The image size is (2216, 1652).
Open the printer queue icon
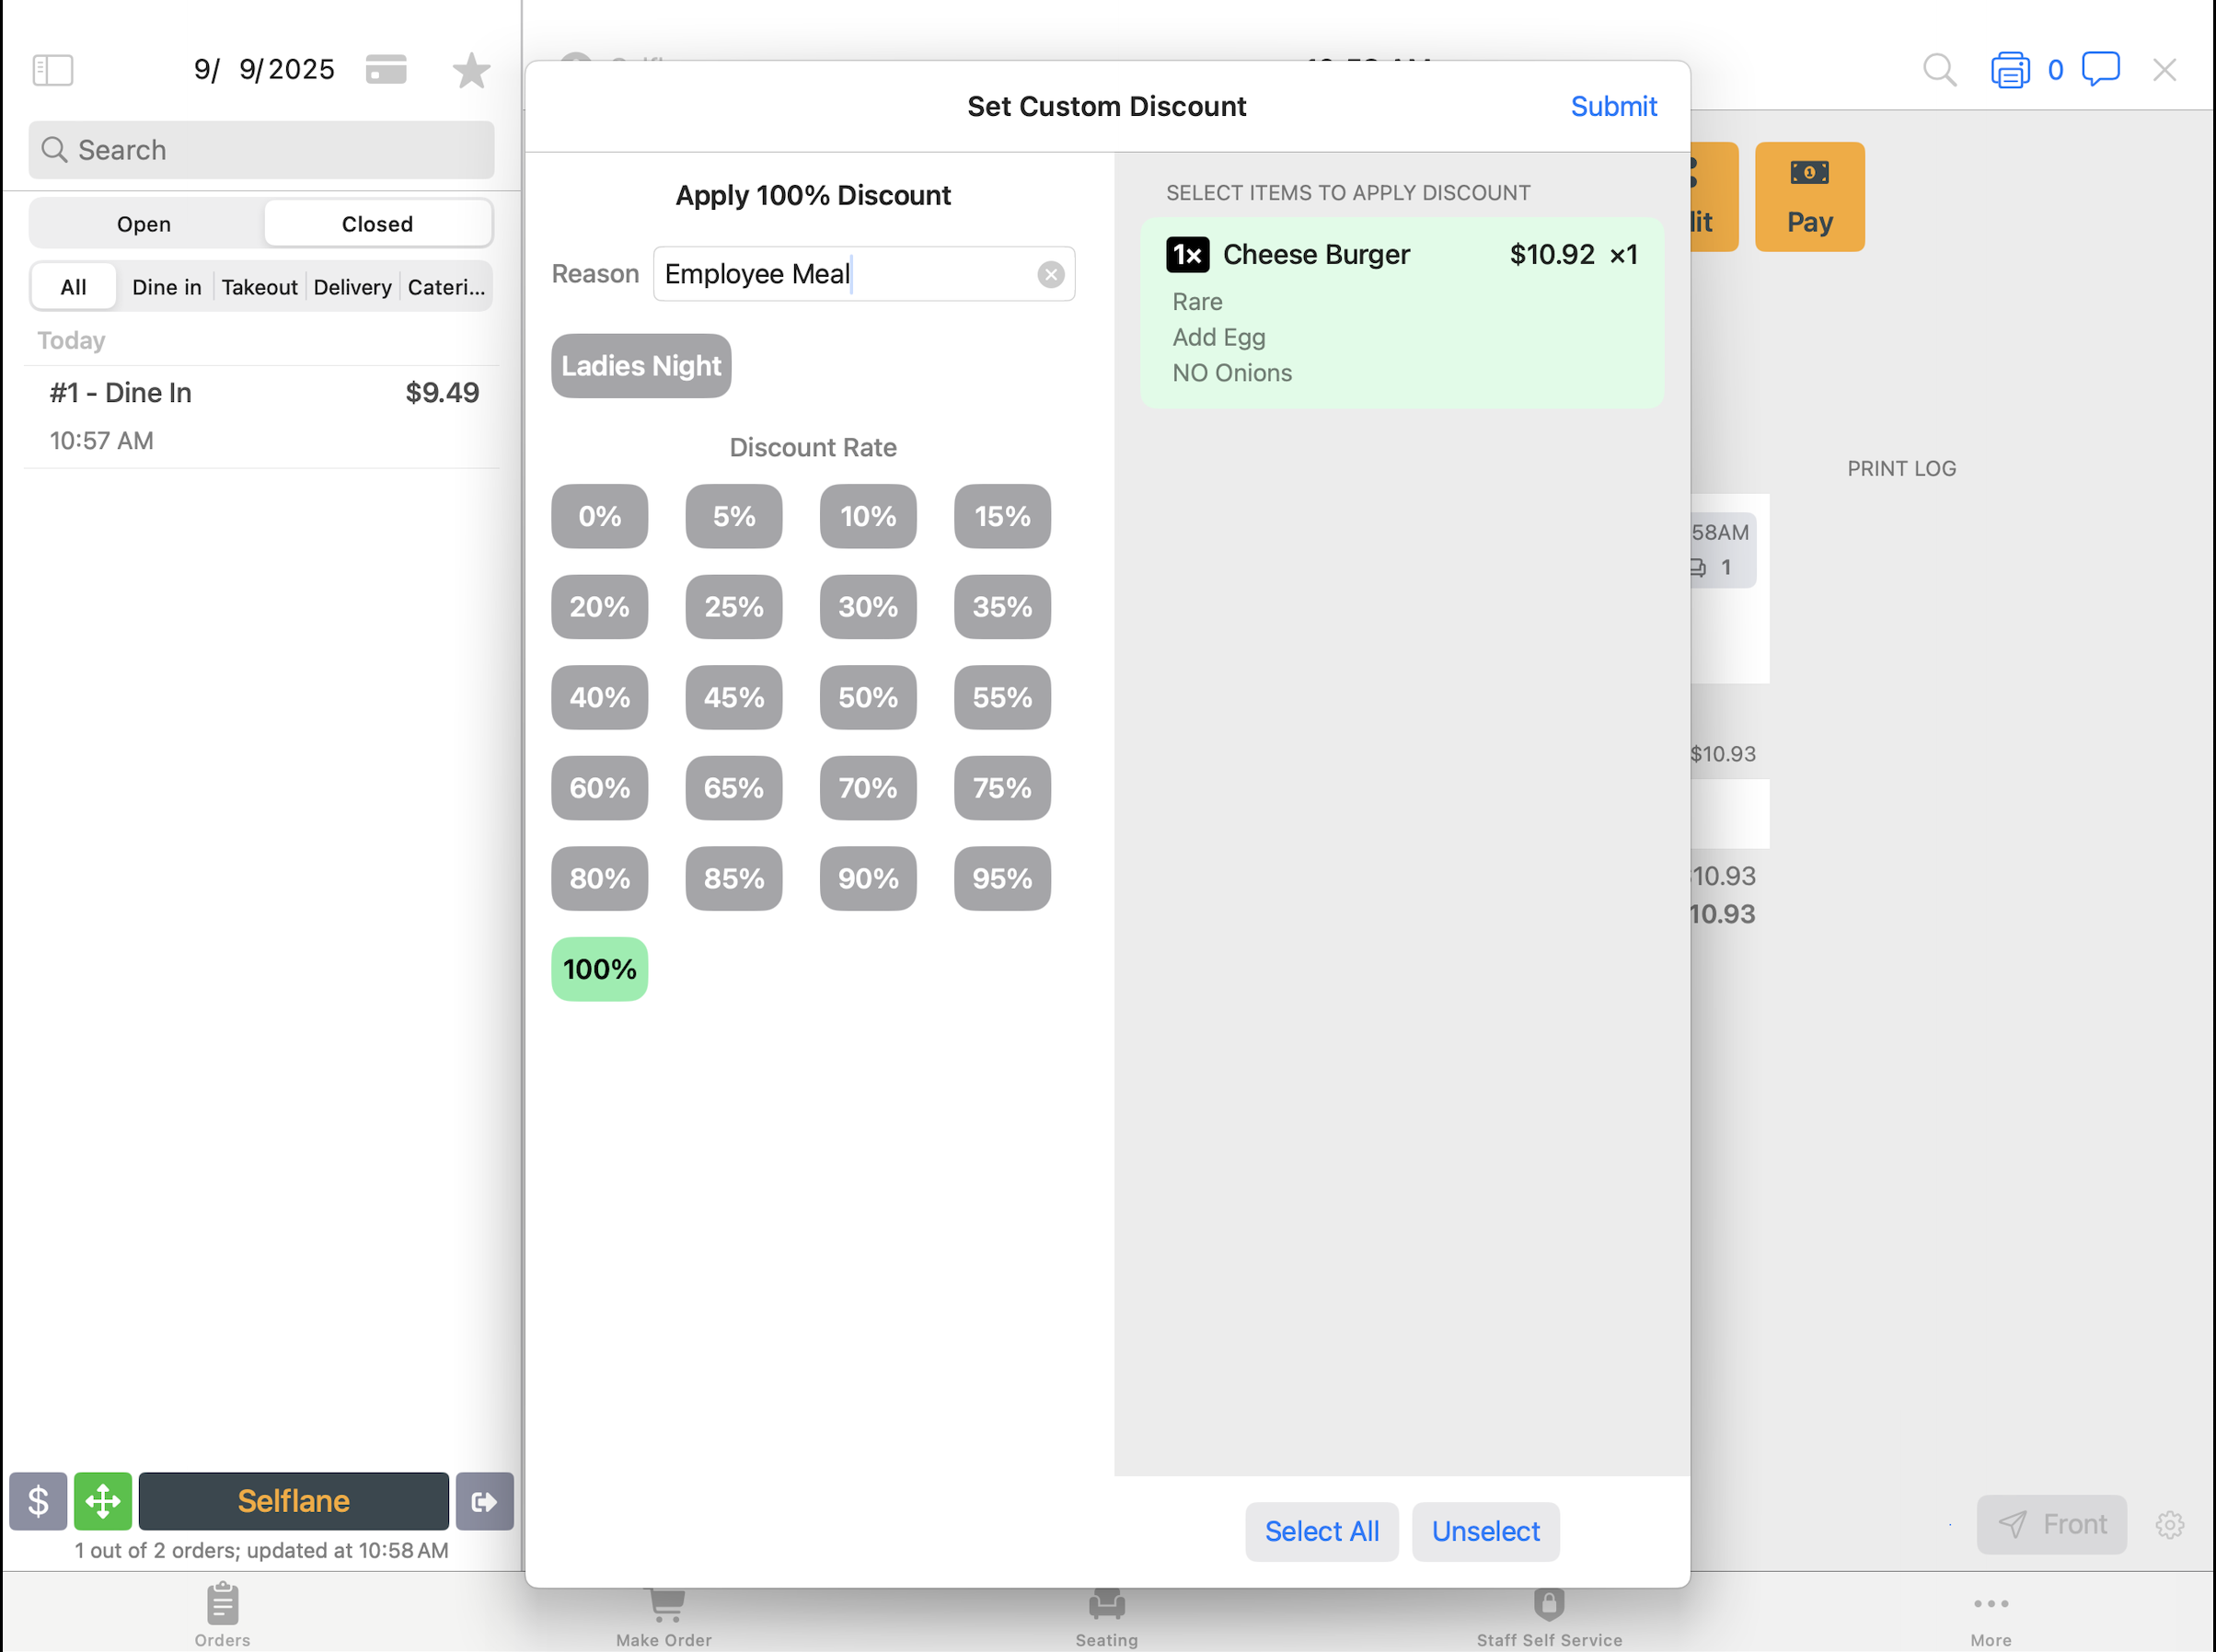point(2010,70)
